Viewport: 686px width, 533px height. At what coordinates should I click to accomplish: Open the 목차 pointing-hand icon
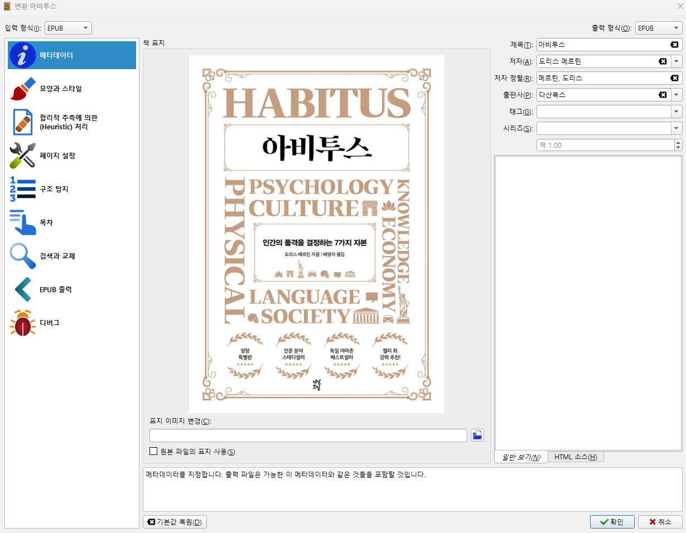pos(23,222)
